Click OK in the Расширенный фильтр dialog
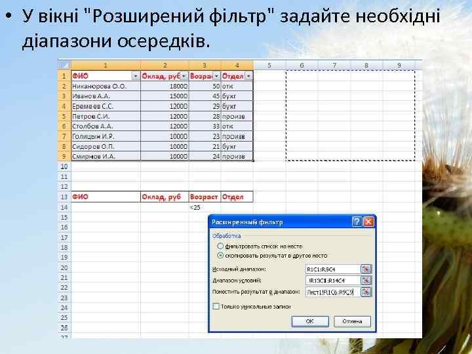 (309, 321)
